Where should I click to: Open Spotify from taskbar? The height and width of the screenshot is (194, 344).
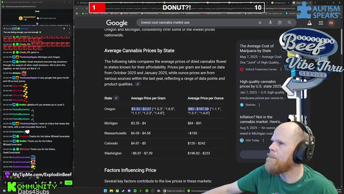click(135, 191)
